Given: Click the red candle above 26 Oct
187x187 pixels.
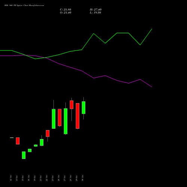Looking at the screenshot, I should 59,117.
